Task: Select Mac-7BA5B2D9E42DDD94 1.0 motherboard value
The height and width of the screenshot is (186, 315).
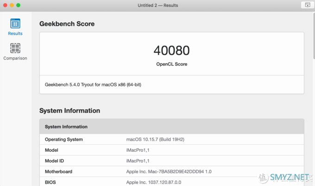Action: click(x=169, y=172)
